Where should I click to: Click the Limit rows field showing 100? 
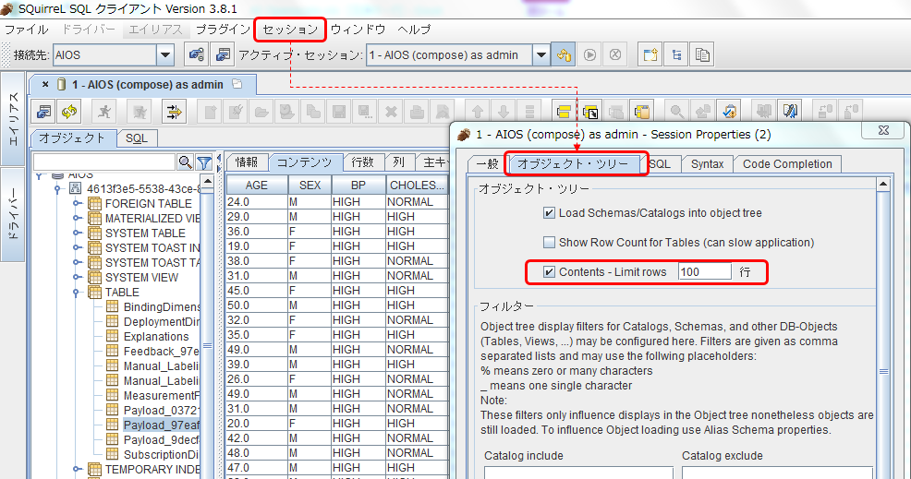pyautogui.click(x=704, y=271)
